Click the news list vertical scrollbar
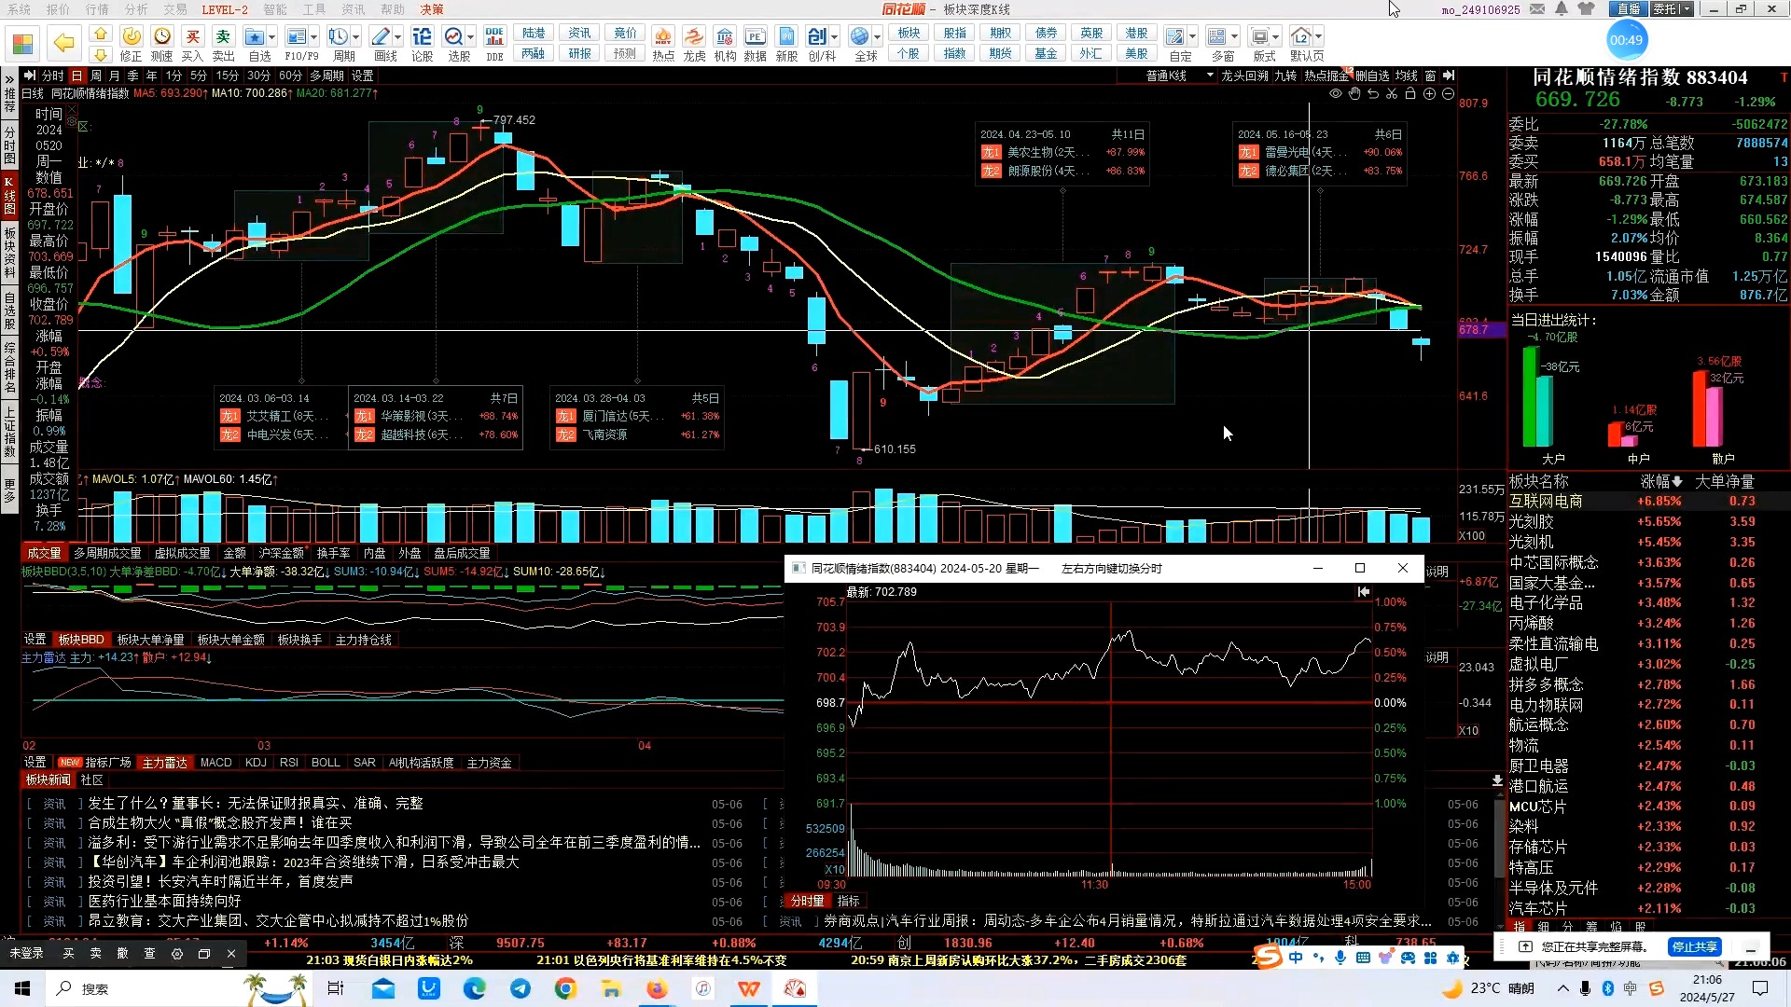This screenshot has height=1007, width=1791. [1498, 836]
